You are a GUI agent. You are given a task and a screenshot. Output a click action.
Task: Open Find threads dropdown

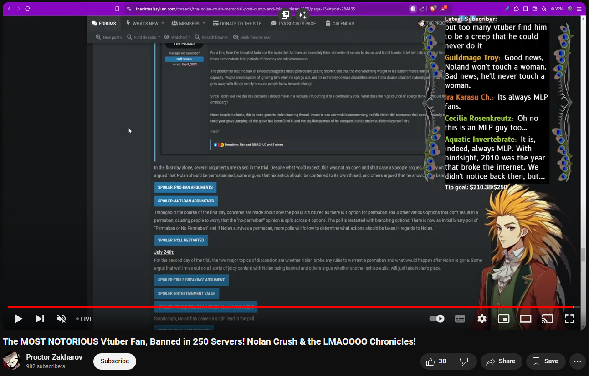(x=143, y=37)
